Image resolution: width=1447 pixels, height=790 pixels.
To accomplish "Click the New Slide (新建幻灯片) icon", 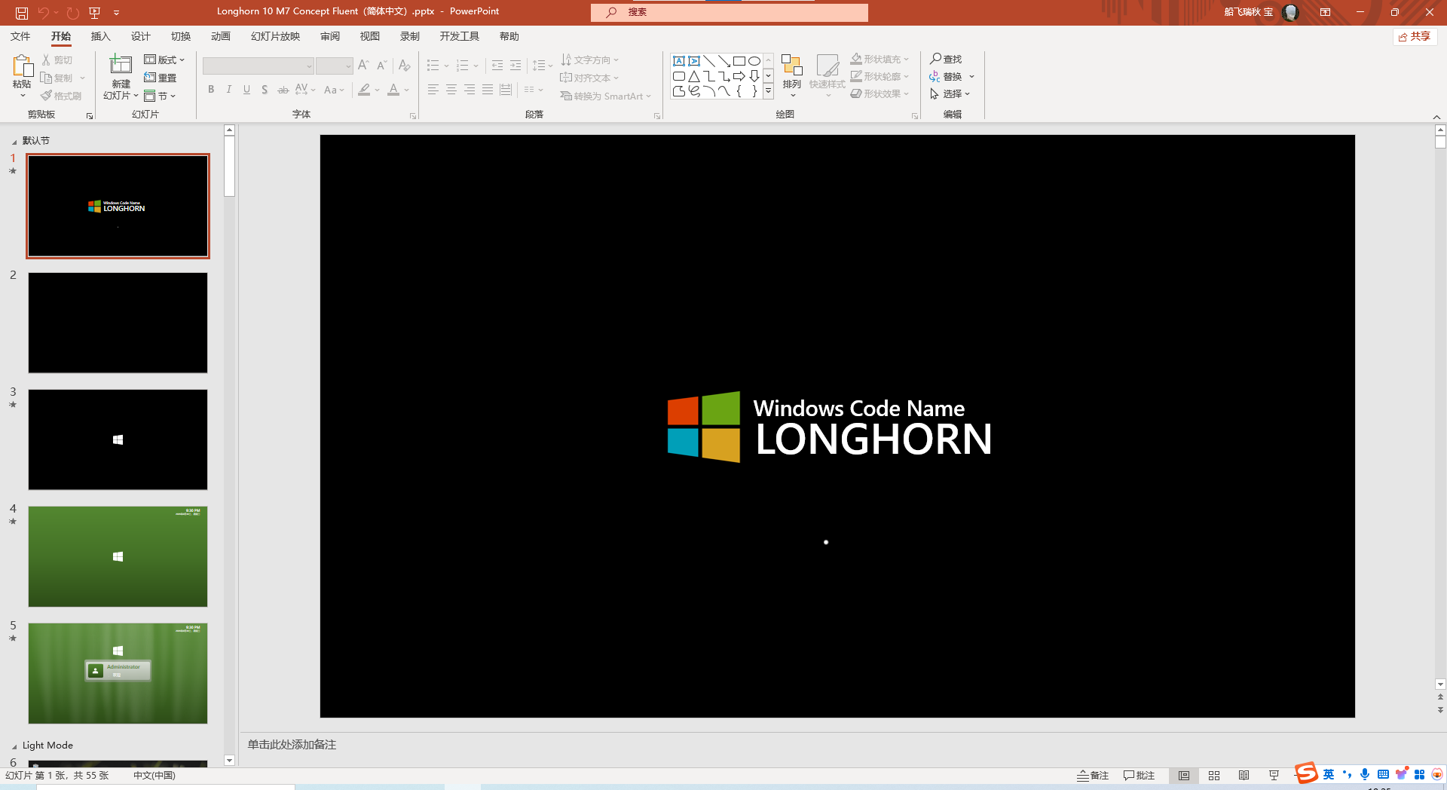I will [x=121, y=65].
